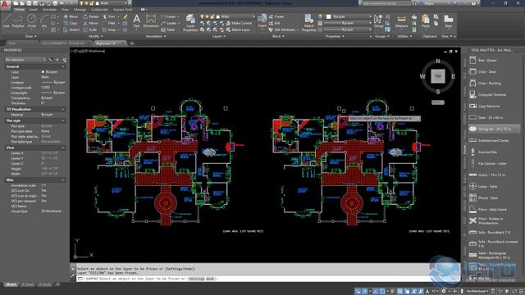Viewport: 525px width, 295px height.
Task: Open the Manage ribbon tab
Action: (x=80, y=10)
